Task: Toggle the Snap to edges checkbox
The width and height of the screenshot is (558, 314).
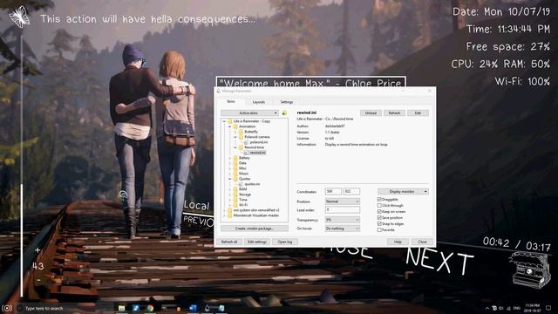Action: pyautogui.click(x=379, y=223)
